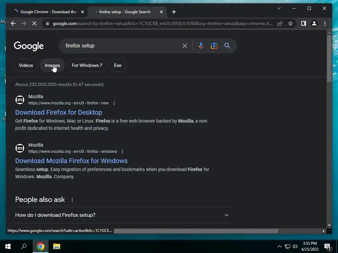Submit search with magnifying glass
This screenshot has height=253, width=338.
tap(227, 45)
